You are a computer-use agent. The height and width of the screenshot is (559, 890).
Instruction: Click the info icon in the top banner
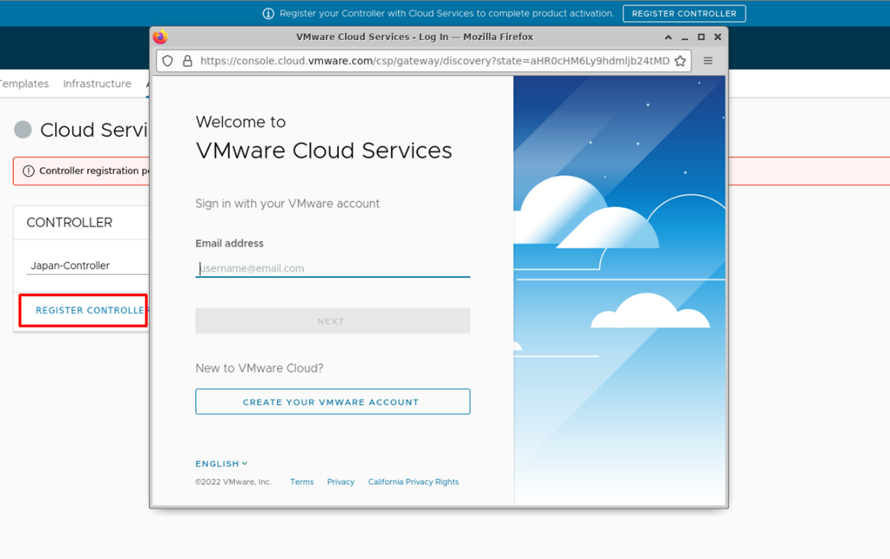pos(268,14)
